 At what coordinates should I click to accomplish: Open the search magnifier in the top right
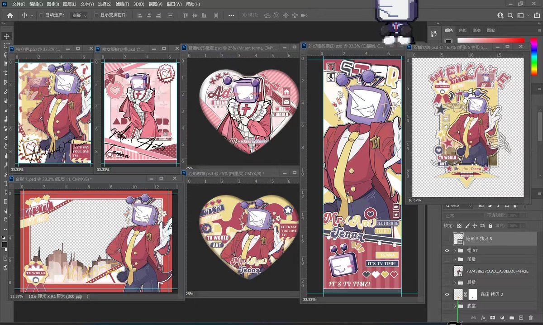(510, 15)
